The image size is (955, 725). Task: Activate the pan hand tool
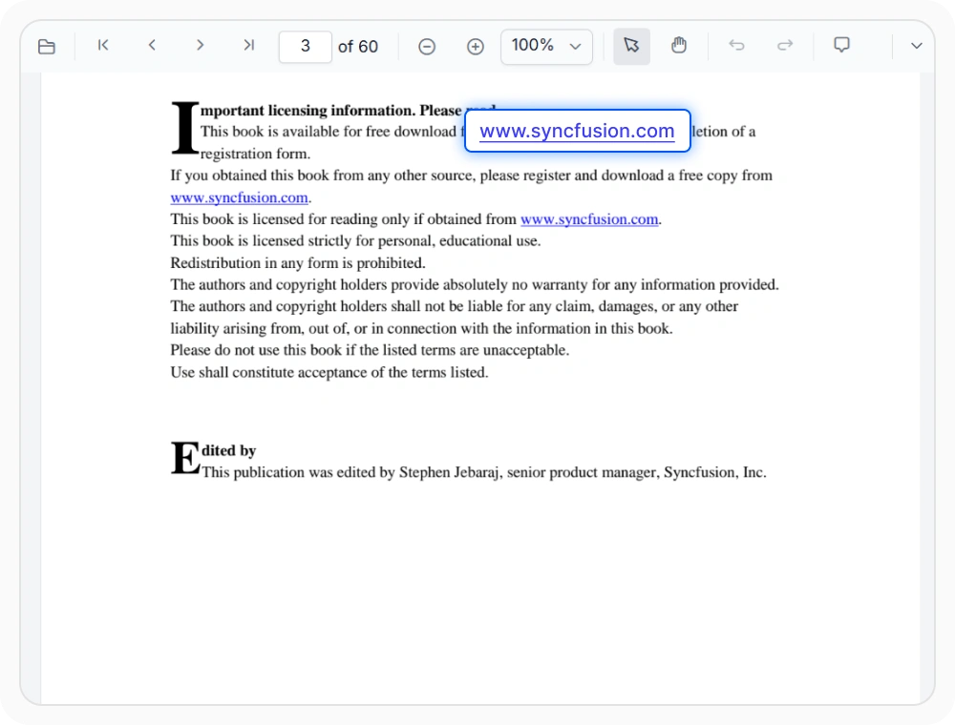click(679, 46)
